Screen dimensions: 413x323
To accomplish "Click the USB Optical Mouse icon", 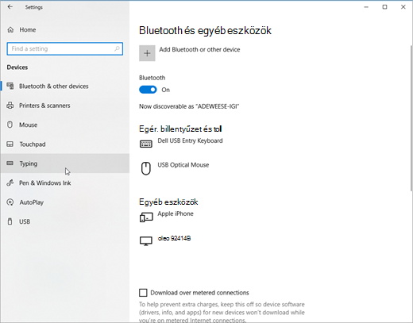I will tap(146, 168).
